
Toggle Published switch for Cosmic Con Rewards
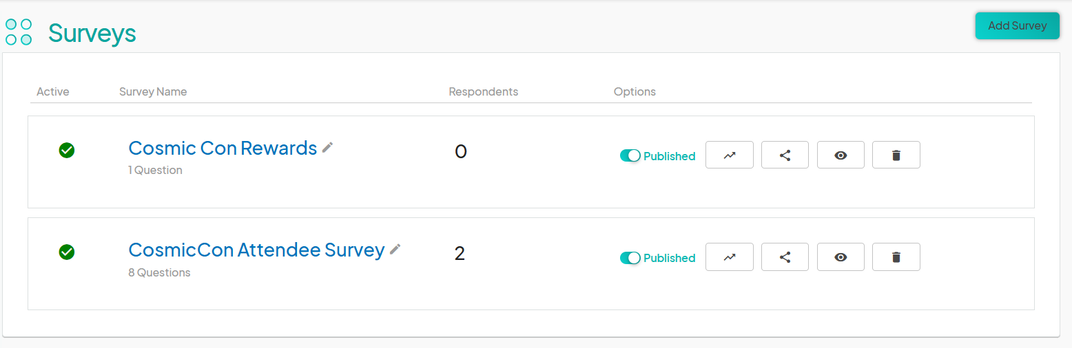630,156
